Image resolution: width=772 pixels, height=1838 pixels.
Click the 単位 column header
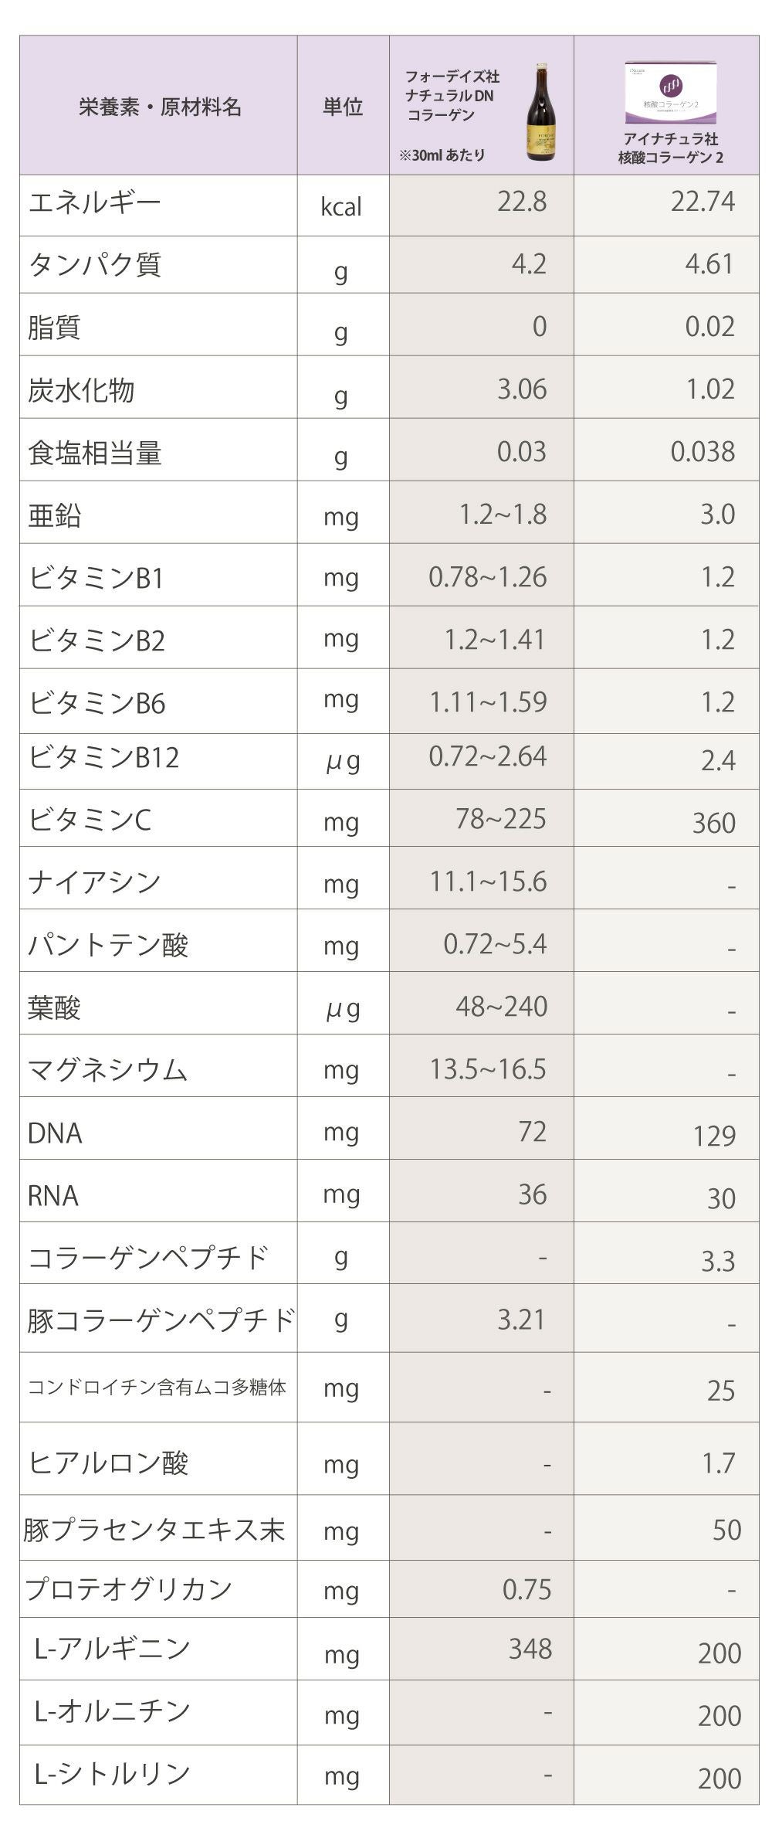[343, 107]
